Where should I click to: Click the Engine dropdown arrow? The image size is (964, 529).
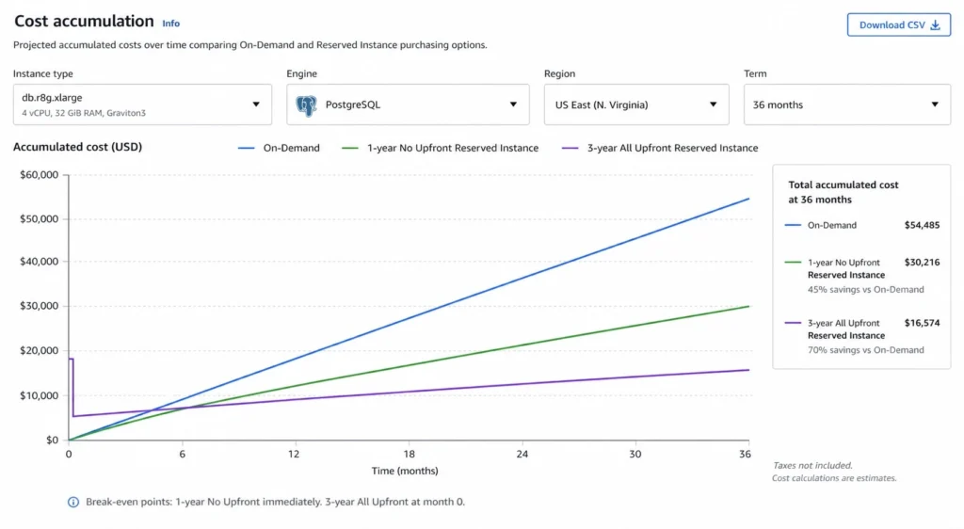[513, 104]
